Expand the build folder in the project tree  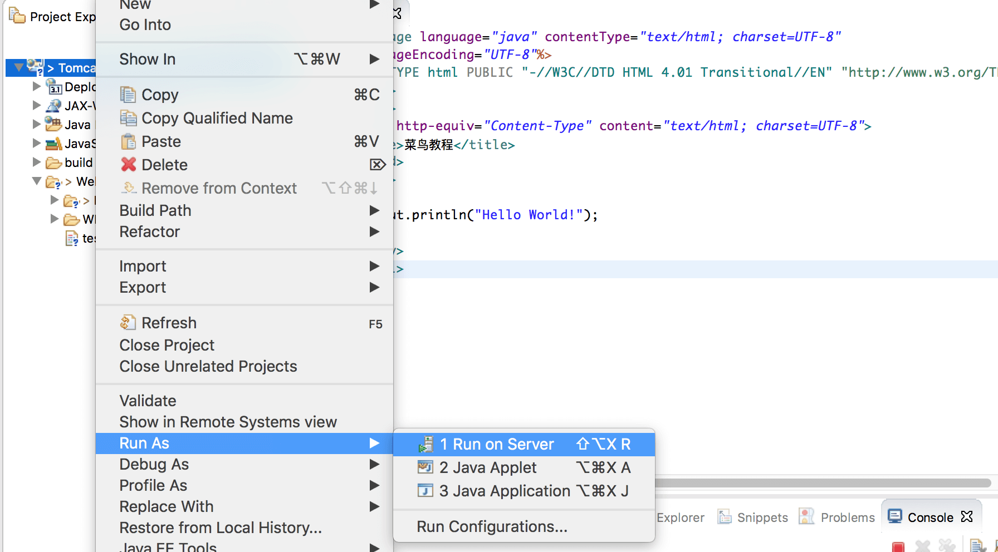36,162
